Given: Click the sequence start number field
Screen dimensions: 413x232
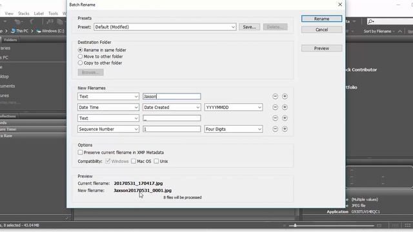Looking at the screenshot, I should click(172, 129).
